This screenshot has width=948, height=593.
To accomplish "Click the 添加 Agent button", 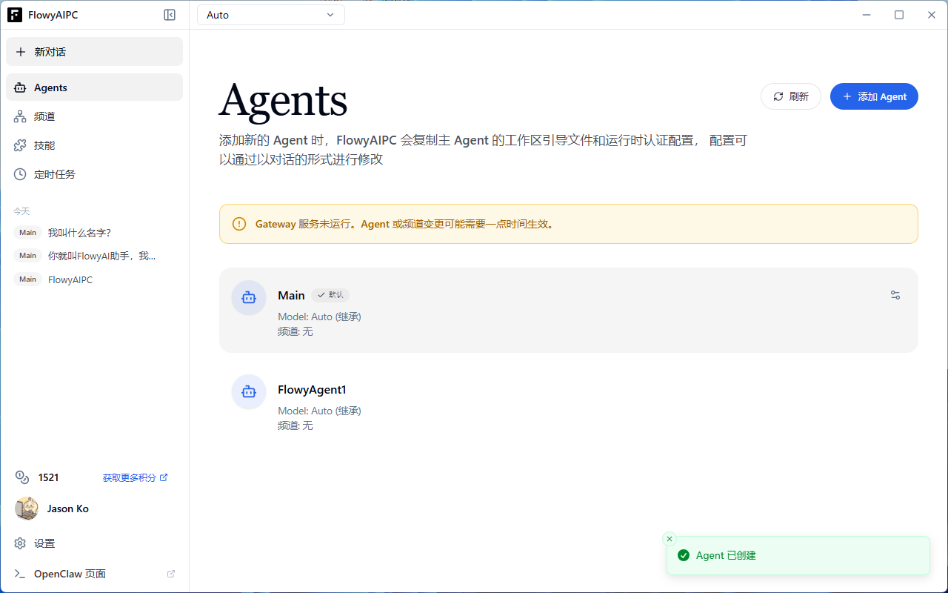I will point(874,96).
